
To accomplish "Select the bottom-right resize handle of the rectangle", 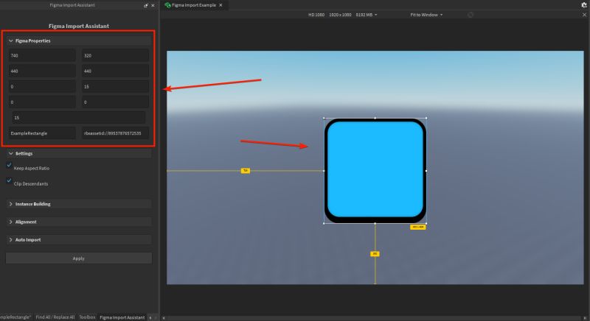I will [426, 223].
